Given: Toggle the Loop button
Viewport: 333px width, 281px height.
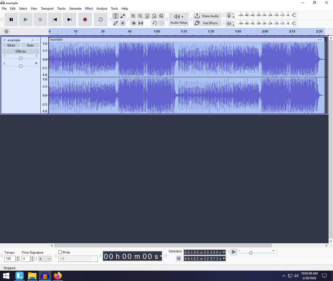Looking at the screenshot, I should [x=101, y=20].
